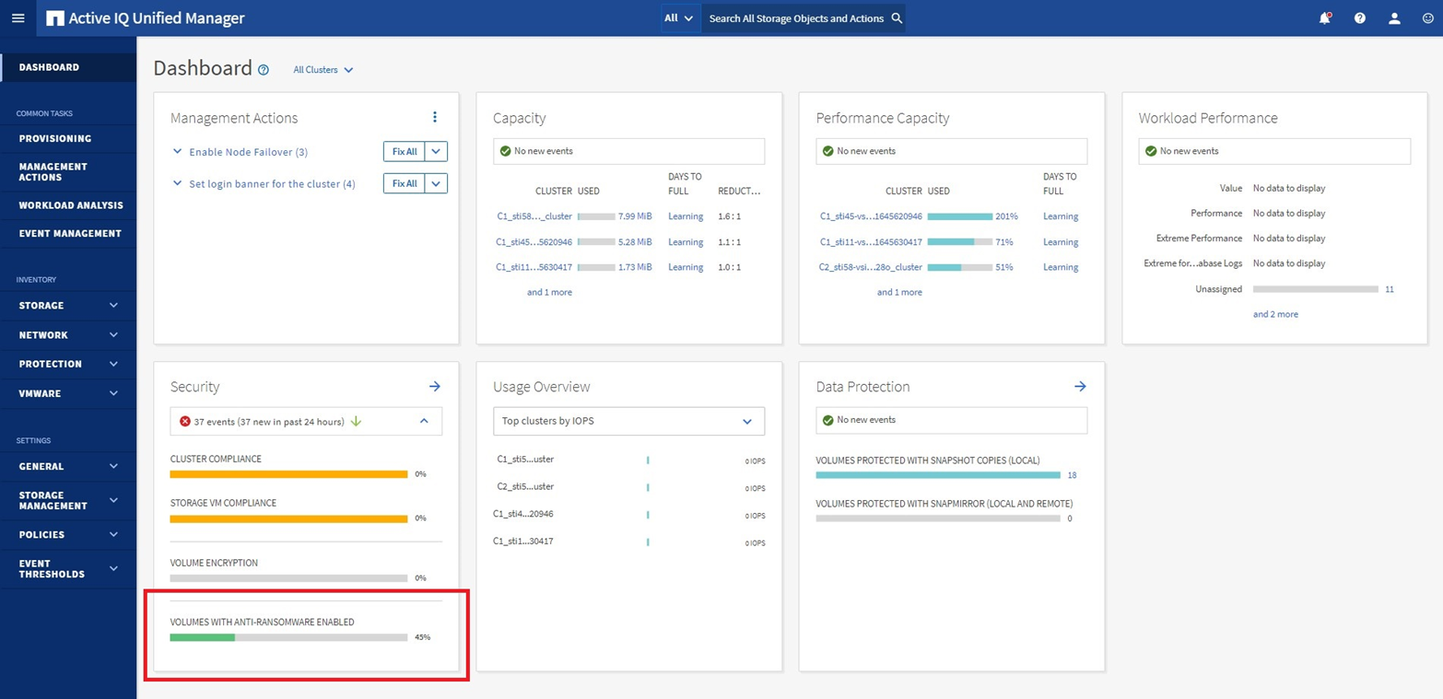The width and height of the screenshot is (1443, 699).
Task: Click the feedback smiley face icon
Action: [x=1428, y=18]
